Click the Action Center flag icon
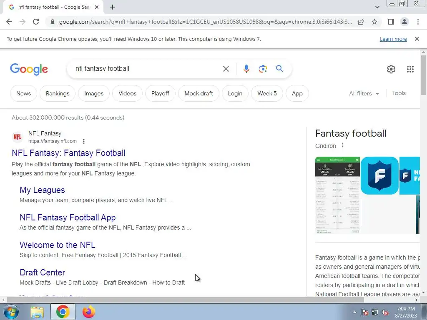This screenshot has width=427, height=320. pos(365,312)
